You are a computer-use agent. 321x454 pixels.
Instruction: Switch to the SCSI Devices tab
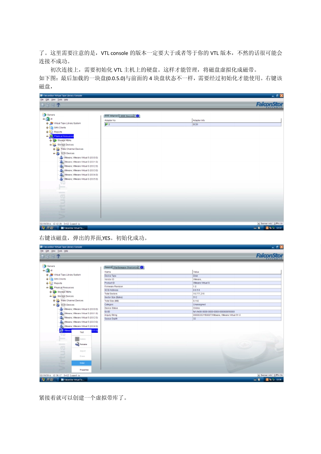point(127,116)
